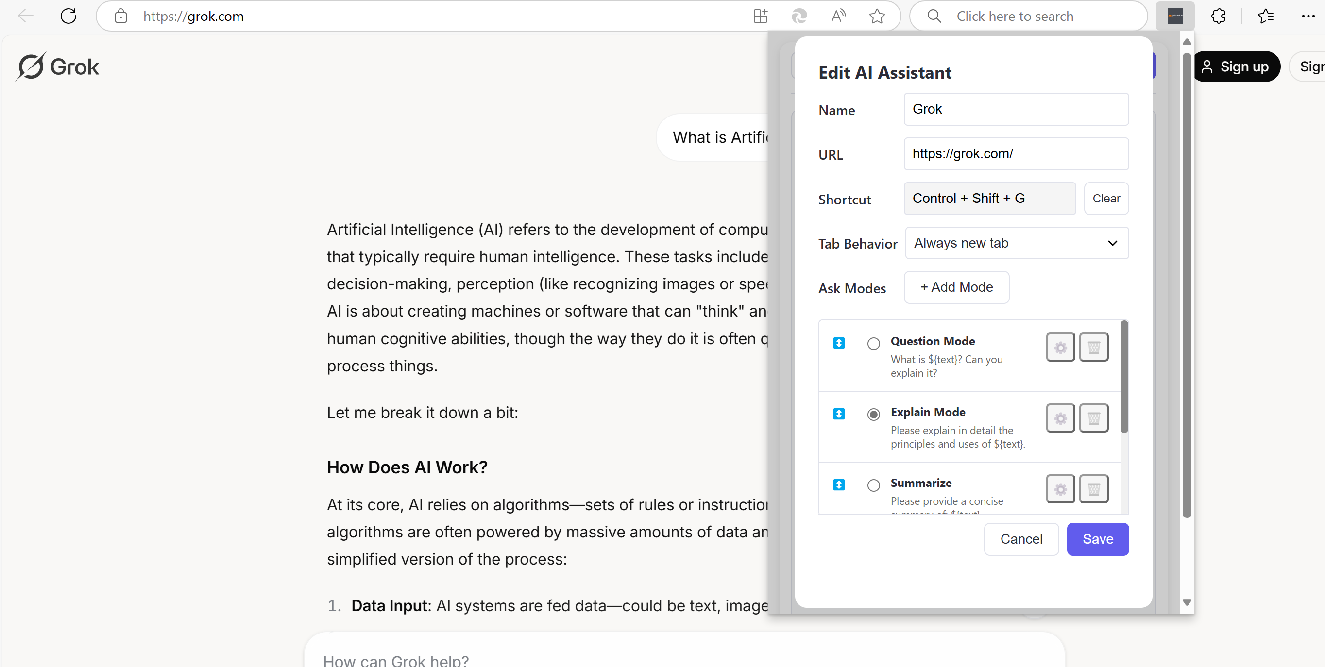Open settings gear for Explain Mode
The width and height of the screenshot is (1325, 667).
click(1060, 418)
